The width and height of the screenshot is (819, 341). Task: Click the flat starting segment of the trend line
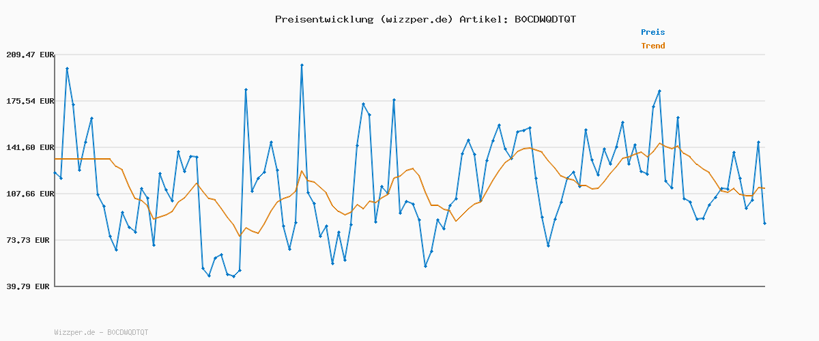point(82,159)
